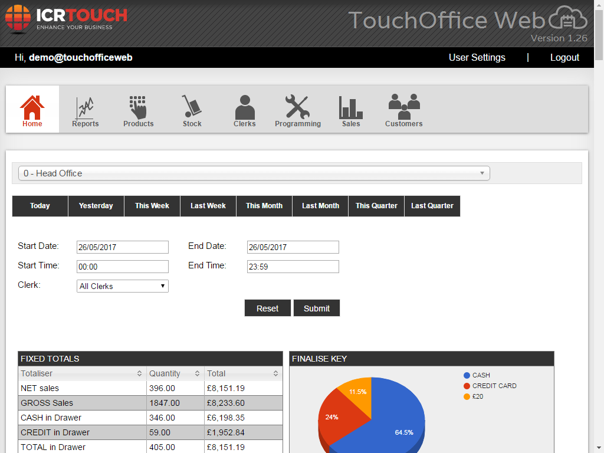This screenshot has height=453, width=604.
Task: Click the Version 1.26 text
Action: coord(559,38)
